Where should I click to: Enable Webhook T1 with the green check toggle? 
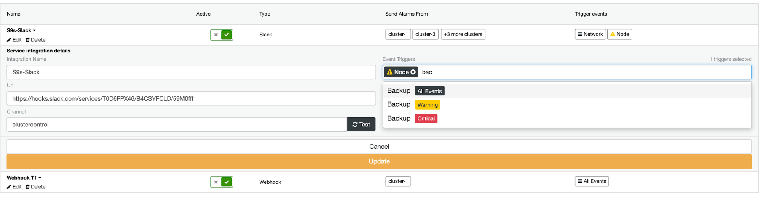tap(227, 182)
